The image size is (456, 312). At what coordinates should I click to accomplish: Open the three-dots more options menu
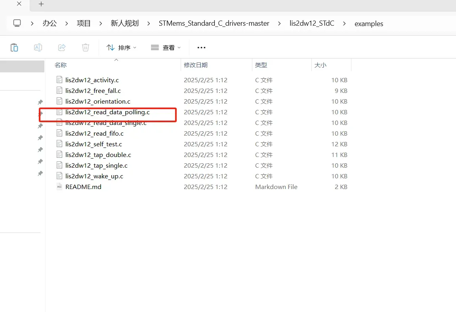click(x=201, y=47)
